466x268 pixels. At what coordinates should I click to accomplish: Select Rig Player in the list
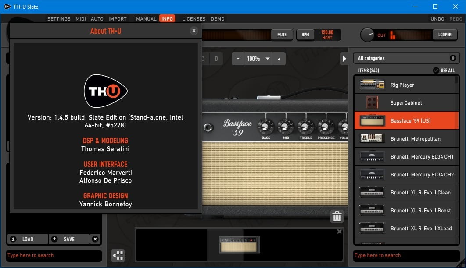point(406,85)
